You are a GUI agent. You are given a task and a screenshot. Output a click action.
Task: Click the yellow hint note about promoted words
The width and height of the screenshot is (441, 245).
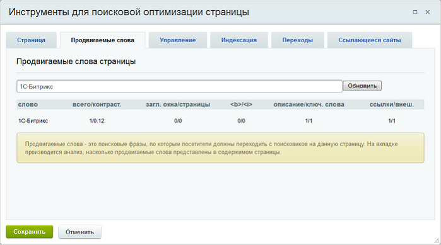pos(221,148)
